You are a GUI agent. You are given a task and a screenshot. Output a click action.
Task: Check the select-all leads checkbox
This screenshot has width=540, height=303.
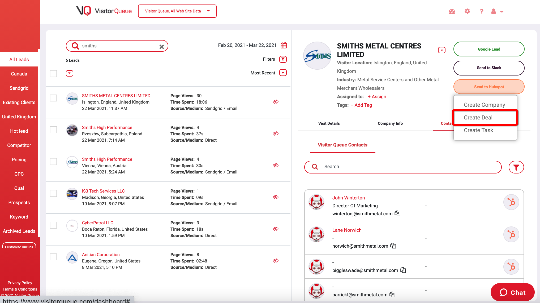click(x=53, y=73)
